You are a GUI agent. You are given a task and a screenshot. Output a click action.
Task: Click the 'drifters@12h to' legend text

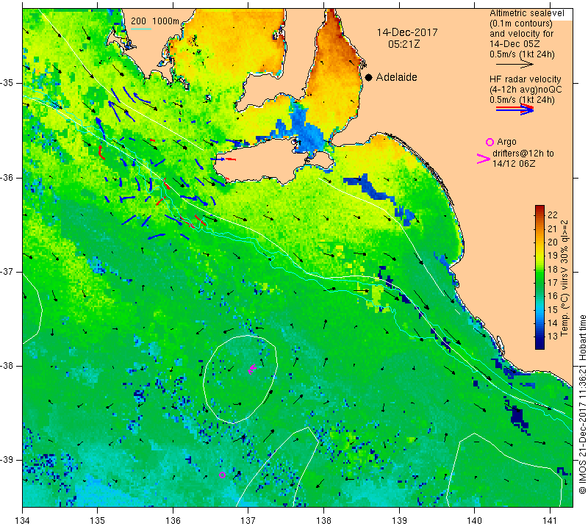click(523, 154)
